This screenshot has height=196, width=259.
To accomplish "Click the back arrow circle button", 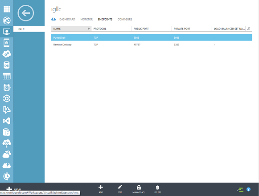I will [25, 13].
